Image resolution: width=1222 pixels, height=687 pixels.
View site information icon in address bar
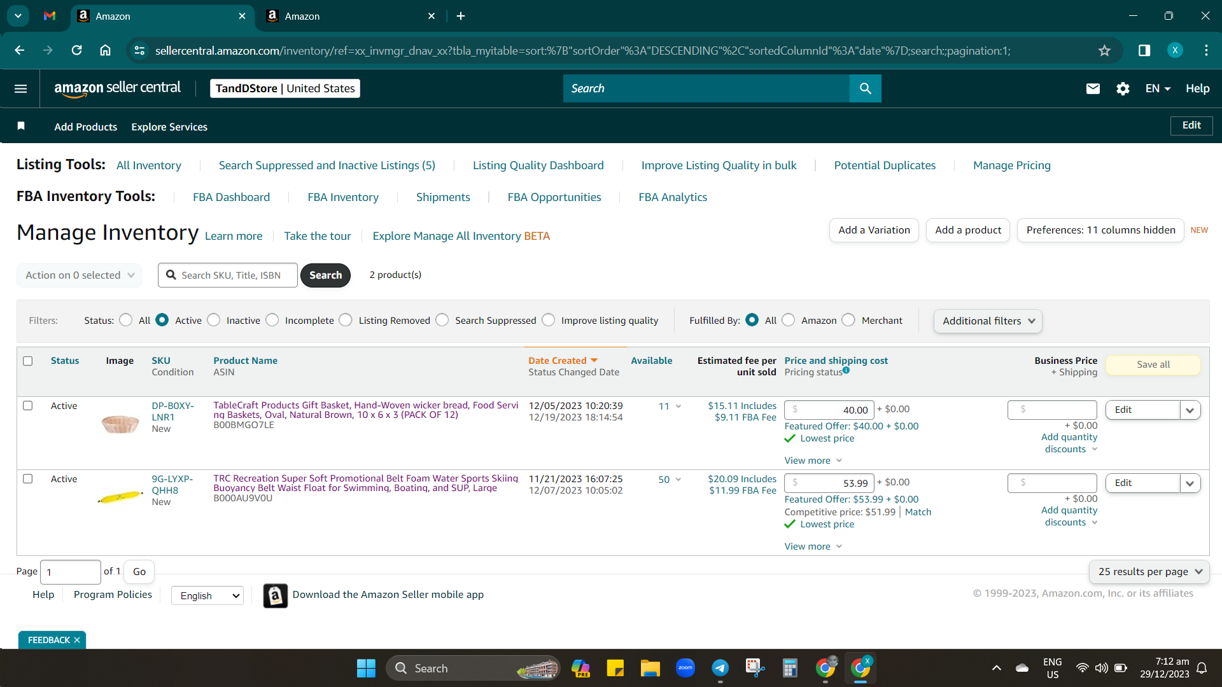pyautogui.click(x=139, y=50)
